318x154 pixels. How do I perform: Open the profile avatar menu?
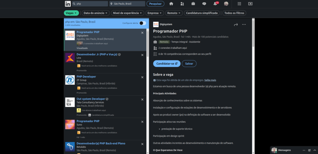226,4
